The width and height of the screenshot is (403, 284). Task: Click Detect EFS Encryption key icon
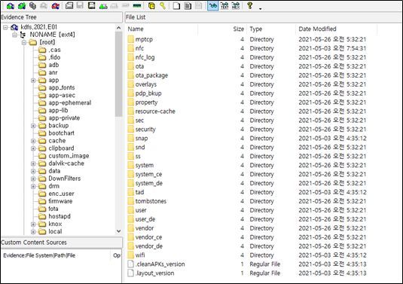(x=163, y=5)
